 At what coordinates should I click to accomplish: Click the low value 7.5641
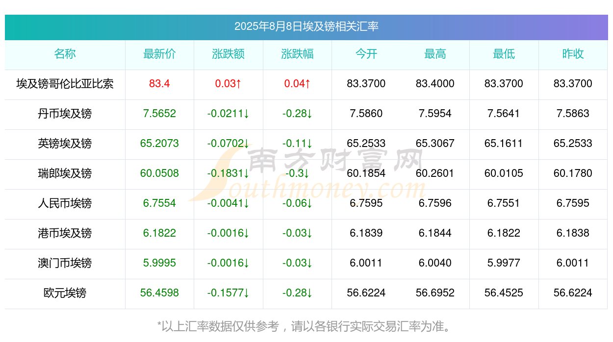point(504,114)
